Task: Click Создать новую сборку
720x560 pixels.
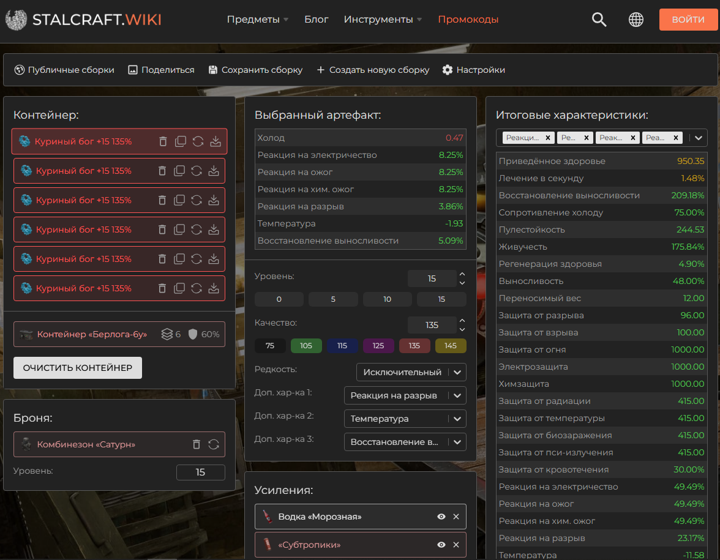Action: coord(373,70)
